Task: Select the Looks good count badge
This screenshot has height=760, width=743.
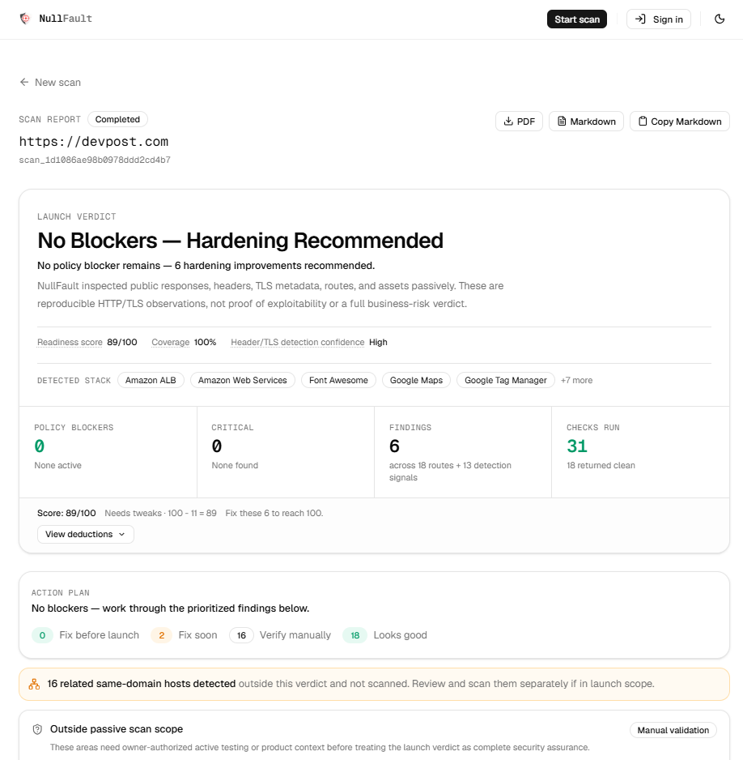Action: point(355,635)
